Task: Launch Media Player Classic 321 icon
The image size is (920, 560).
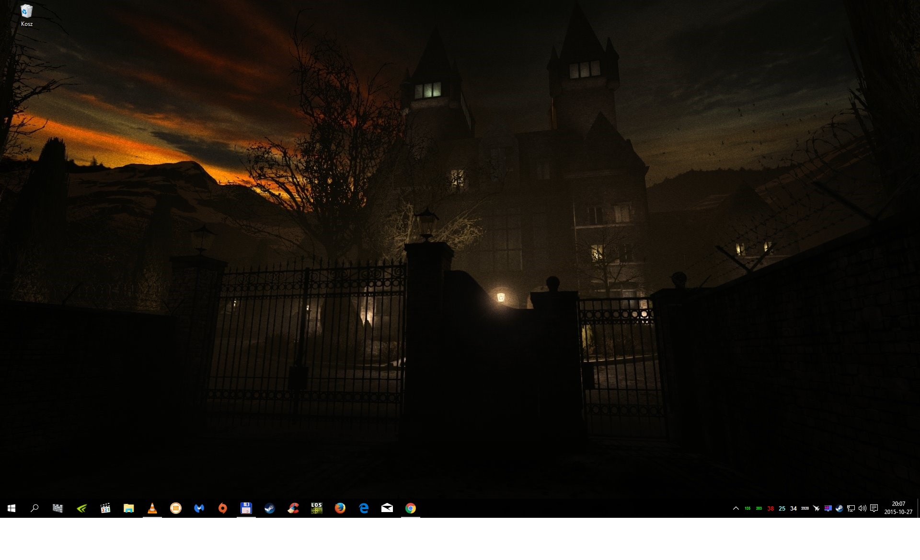Action: pos(105,508)
